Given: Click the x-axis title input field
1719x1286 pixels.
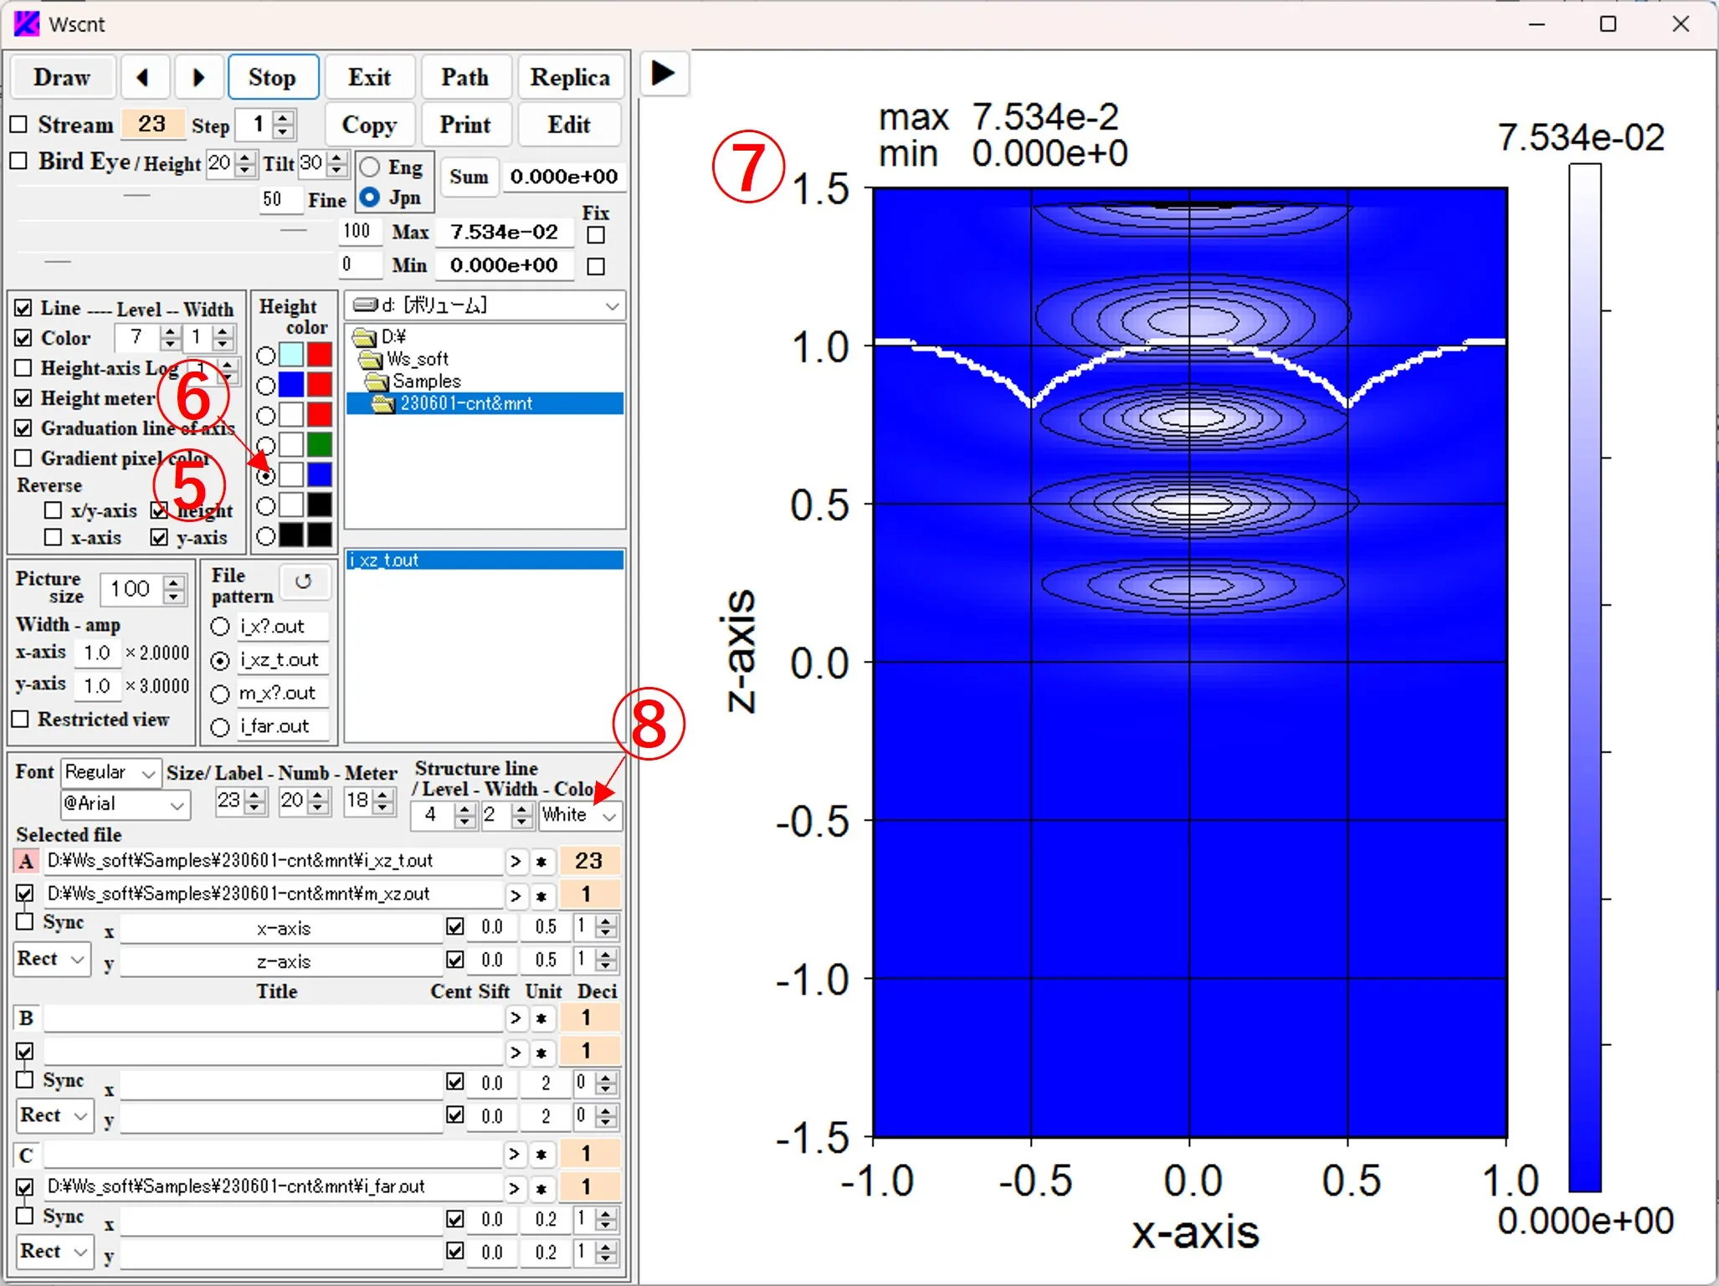Looking at the screenshot, I should [283, 928].
